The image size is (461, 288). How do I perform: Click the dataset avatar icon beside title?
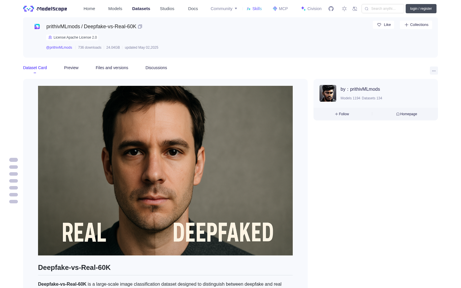coord(37,26)
